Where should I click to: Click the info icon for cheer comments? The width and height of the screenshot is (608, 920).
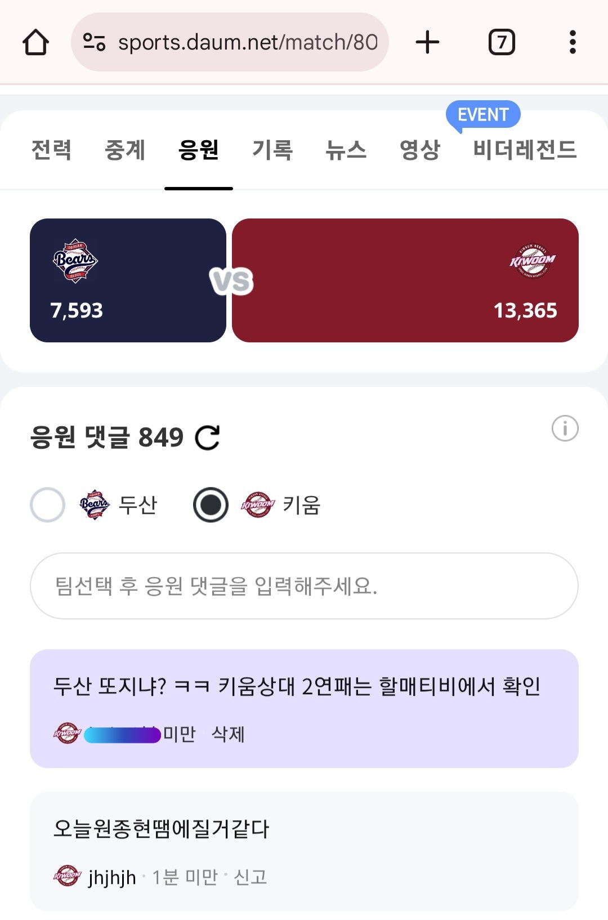pyautogui.click(x=565, y=428)
